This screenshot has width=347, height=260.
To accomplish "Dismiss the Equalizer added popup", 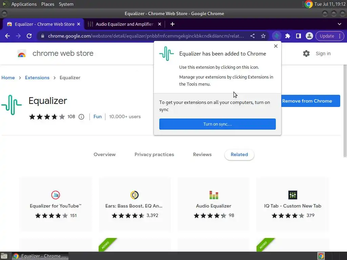I will pyautogui.click(x=275, y=46).
